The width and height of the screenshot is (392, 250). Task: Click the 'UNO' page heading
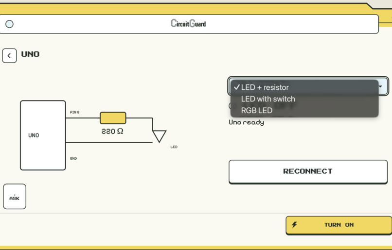tap(30, 54)
